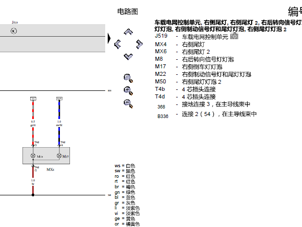This screenshot has width=302, height=227.
Task: Click the T4d/3 connector pin label
Action: pyautogui.click(x=37, y=144)
